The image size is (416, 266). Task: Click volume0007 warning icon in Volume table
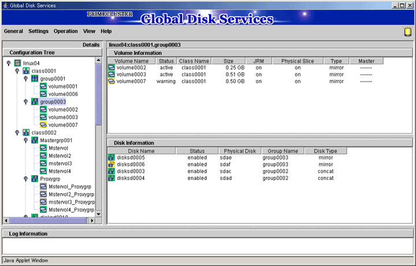pyautogui.click(x=112, y=82)
